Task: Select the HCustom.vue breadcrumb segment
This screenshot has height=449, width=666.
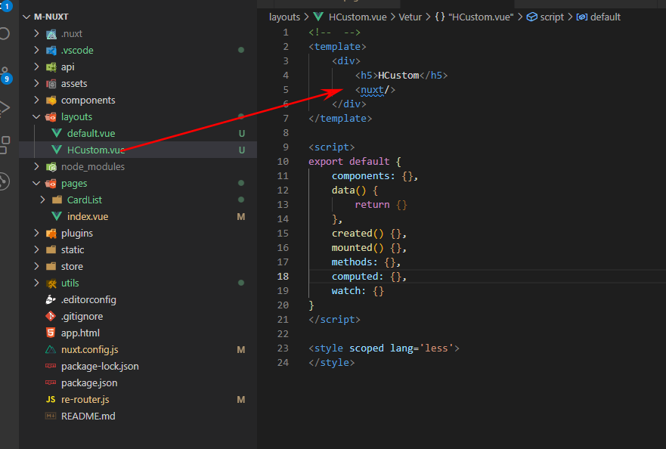Action: pyautogui.click(x=358, y=17)
